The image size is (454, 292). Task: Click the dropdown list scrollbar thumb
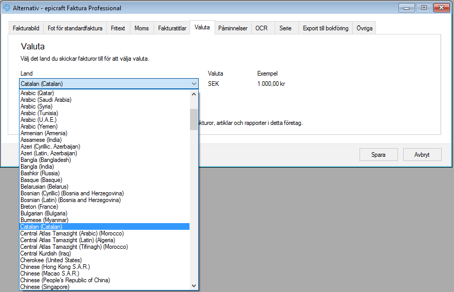click(194, 119)
